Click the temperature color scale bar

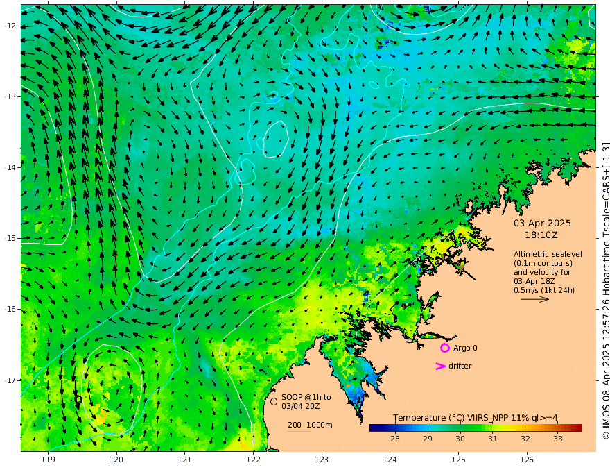pyautogui.click(x=476, y=428)
